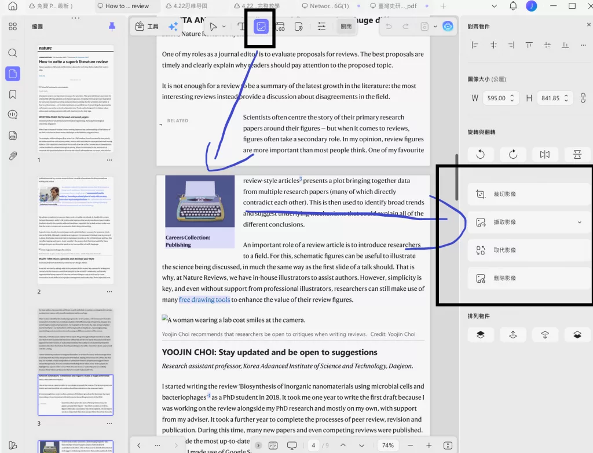The height and width of the screenshot is (453, 593).
Task: Align objects to vertical middle
Action: point(547,45)
